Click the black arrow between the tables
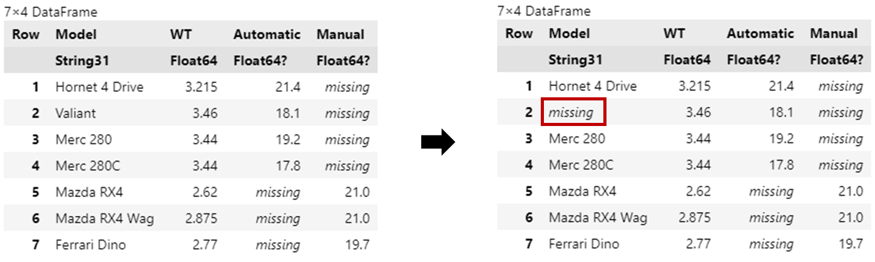The image size is (875, 262). click(437, 143)
